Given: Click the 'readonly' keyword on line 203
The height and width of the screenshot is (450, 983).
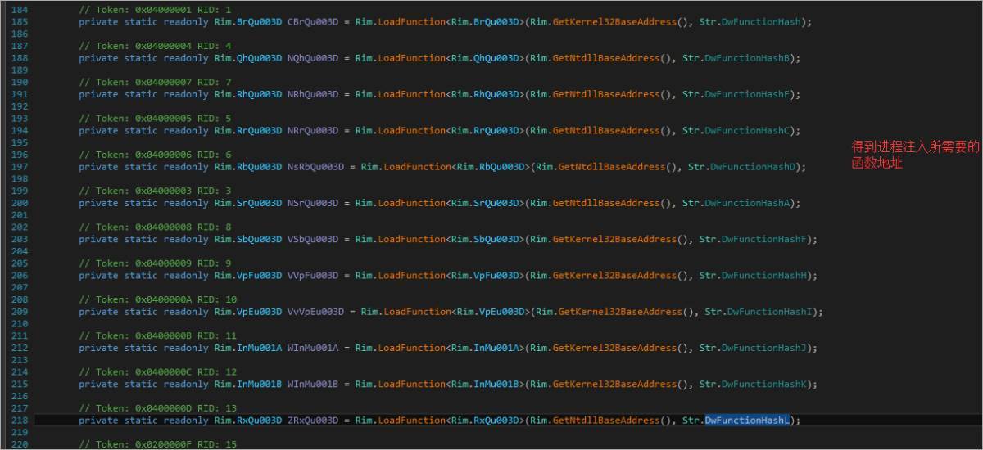Looking at the screenshot, I should (x=184, y=239).
